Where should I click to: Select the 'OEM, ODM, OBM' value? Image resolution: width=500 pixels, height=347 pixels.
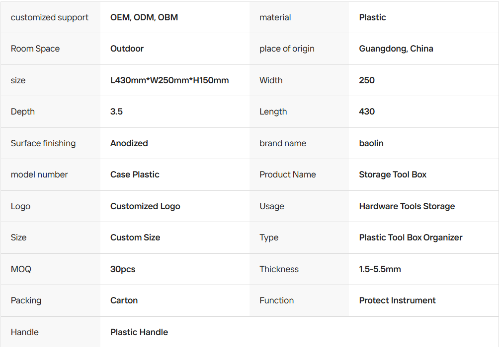pyautogui.click(x=144, y=17)
